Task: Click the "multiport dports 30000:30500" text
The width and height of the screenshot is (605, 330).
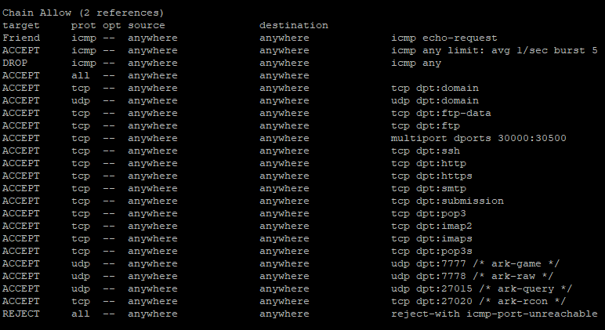Action: [x=479, y=138]
